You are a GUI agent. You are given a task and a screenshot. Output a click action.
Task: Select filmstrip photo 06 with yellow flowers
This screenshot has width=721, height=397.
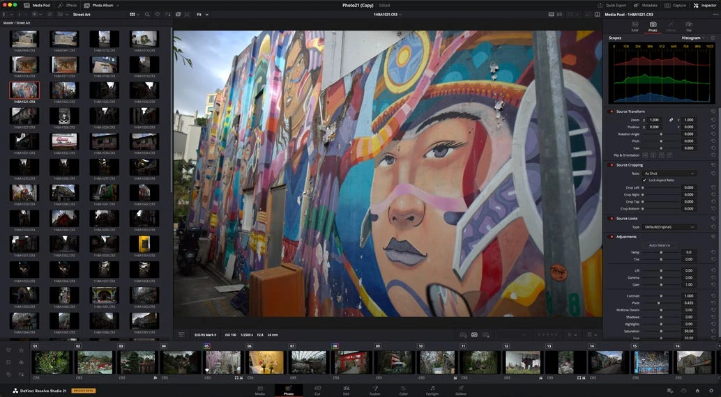point(266,362)
